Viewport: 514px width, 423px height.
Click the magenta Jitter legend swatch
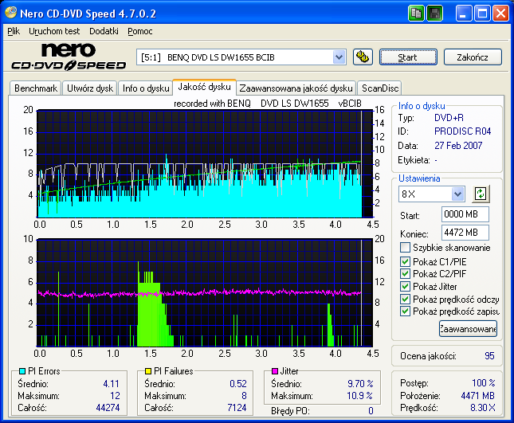point(275,371)
